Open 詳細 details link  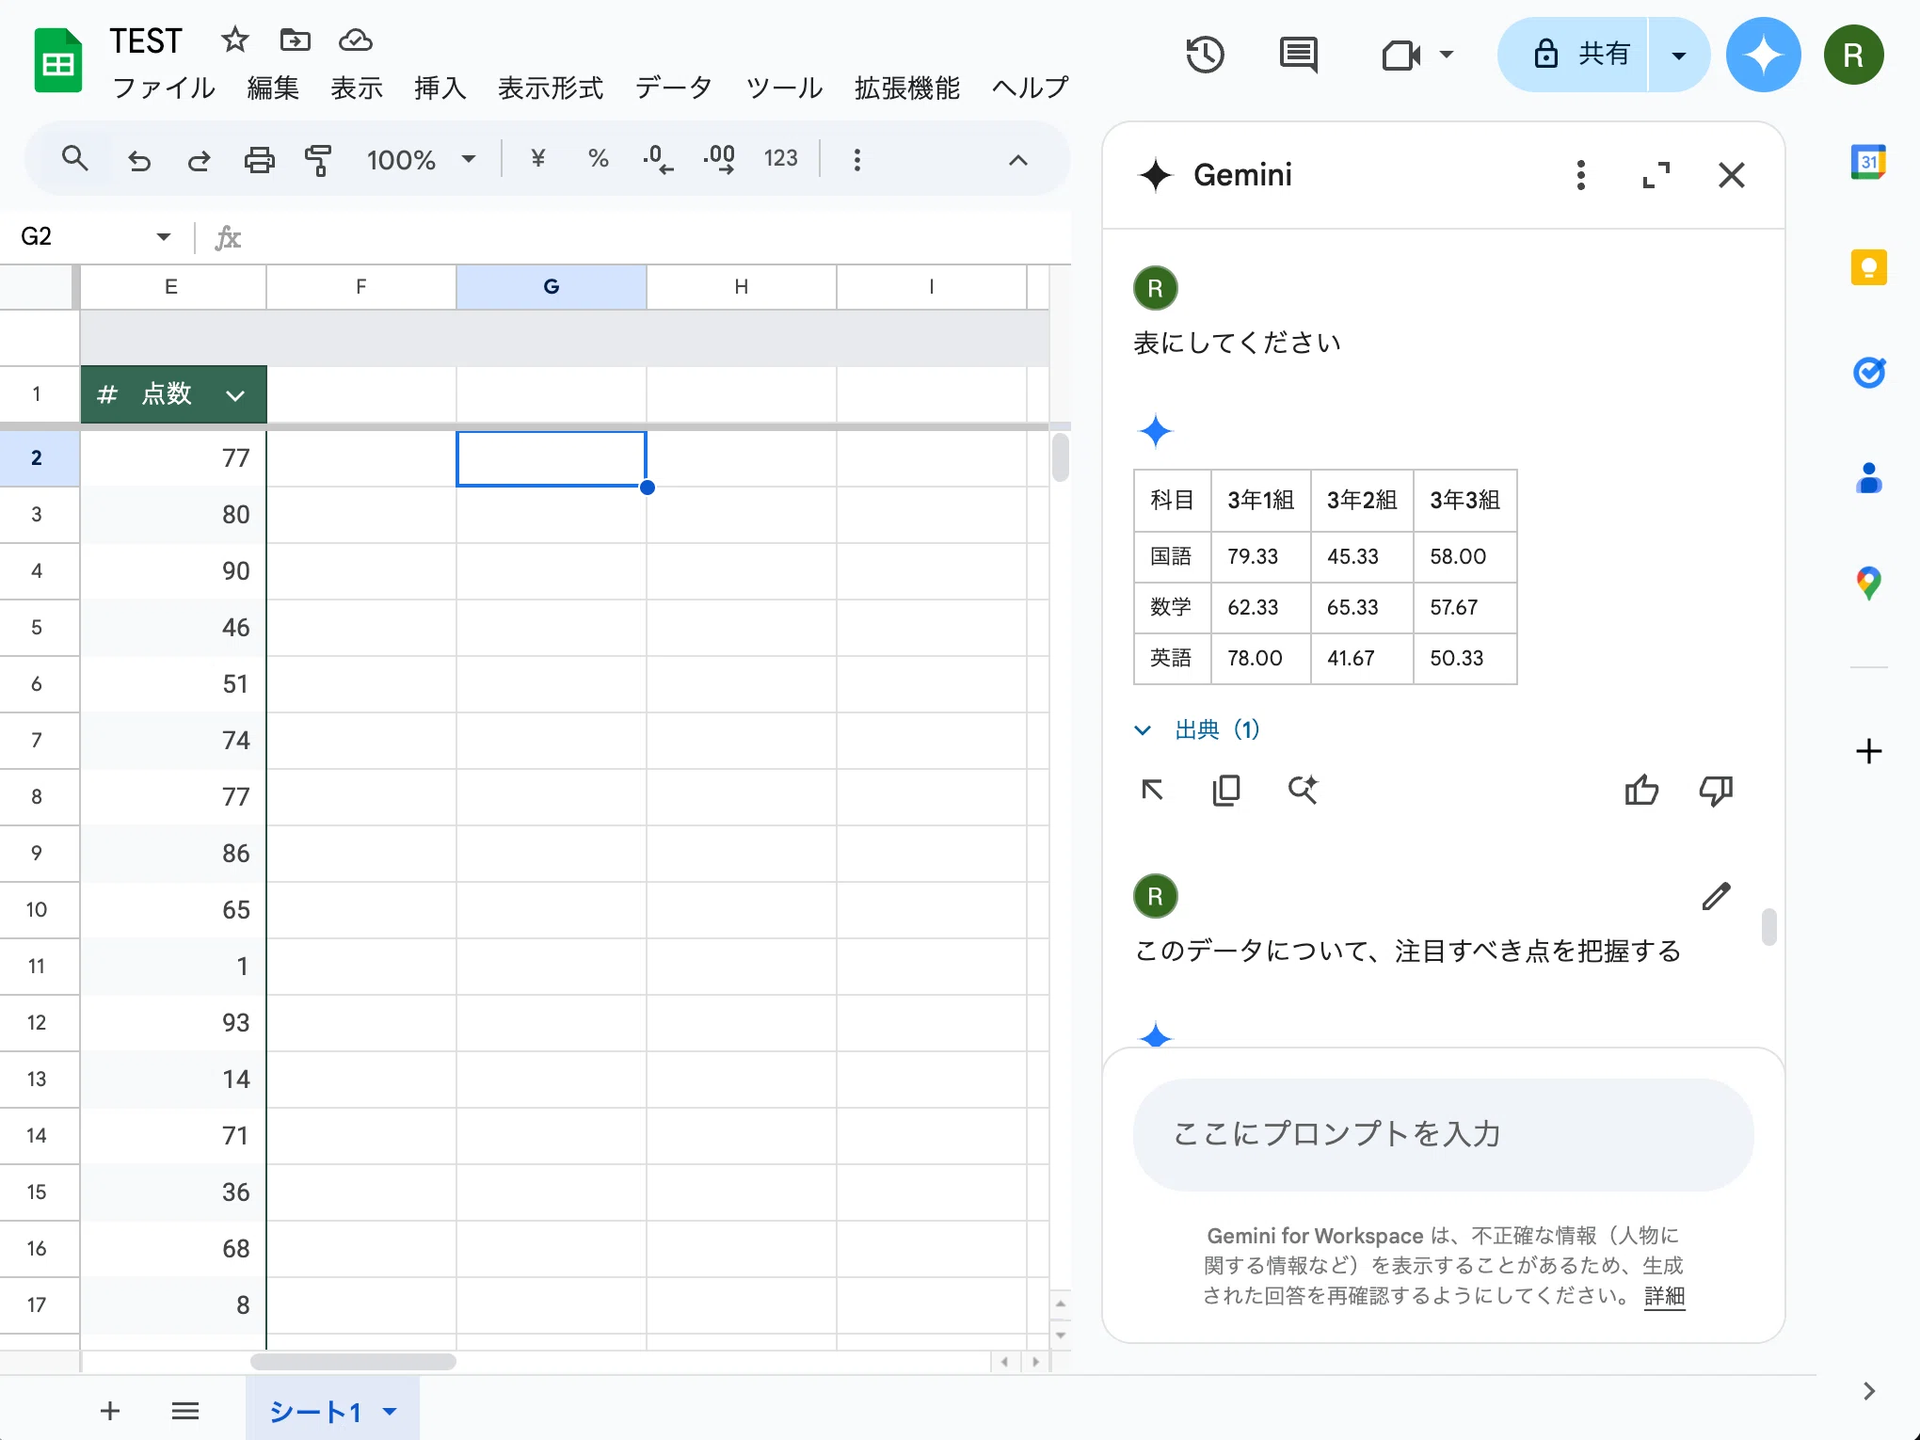pyautogui.click(x=1664, y=1296)
